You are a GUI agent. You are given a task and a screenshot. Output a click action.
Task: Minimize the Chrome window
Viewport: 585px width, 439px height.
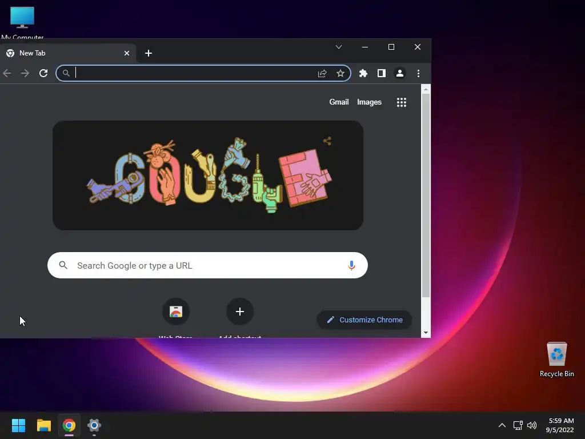(365, 47)
